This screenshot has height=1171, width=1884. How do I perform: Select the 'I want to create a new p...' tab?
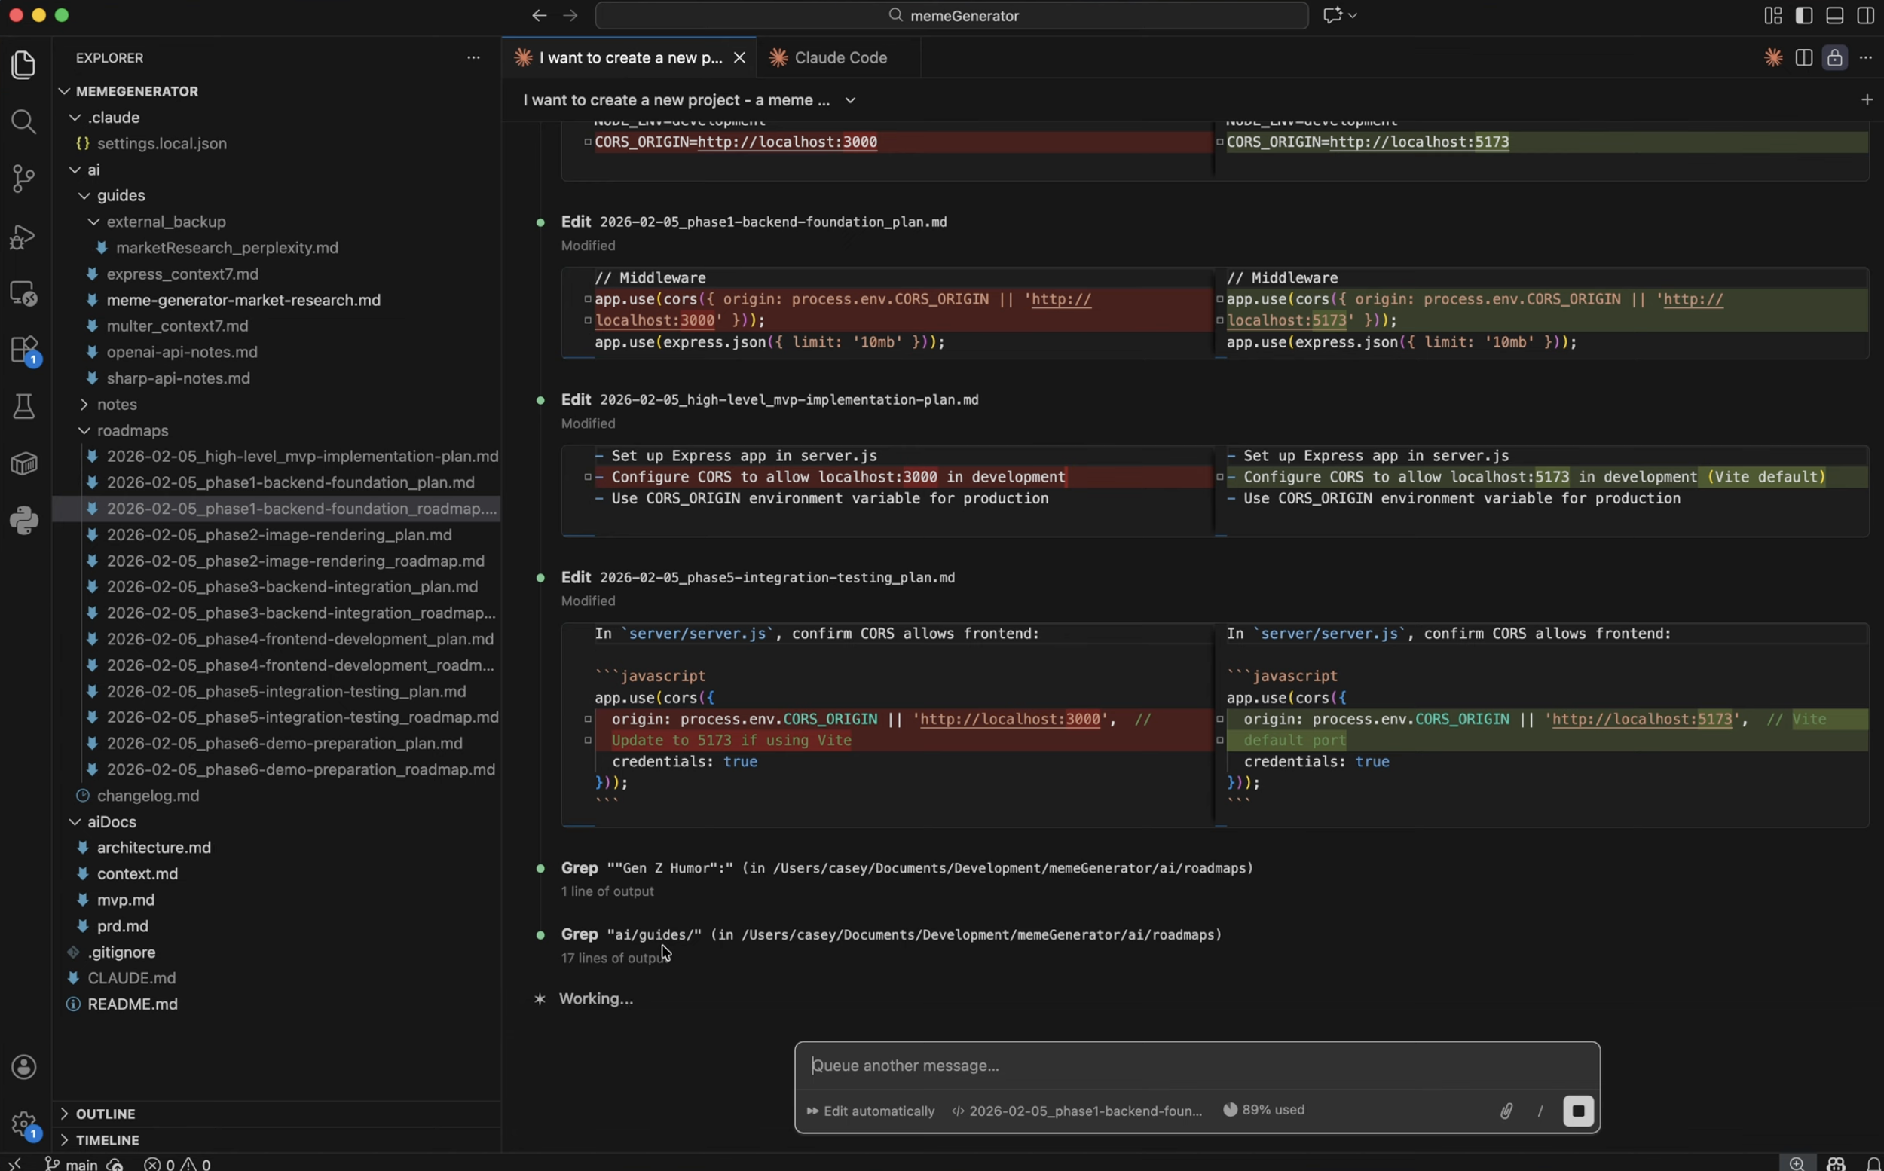click(629, 57)
